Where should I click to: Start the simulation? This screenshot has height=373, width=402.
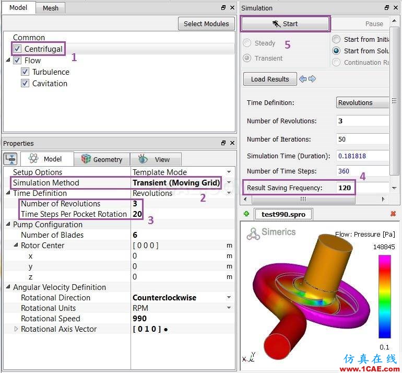(x=285, y=24)
